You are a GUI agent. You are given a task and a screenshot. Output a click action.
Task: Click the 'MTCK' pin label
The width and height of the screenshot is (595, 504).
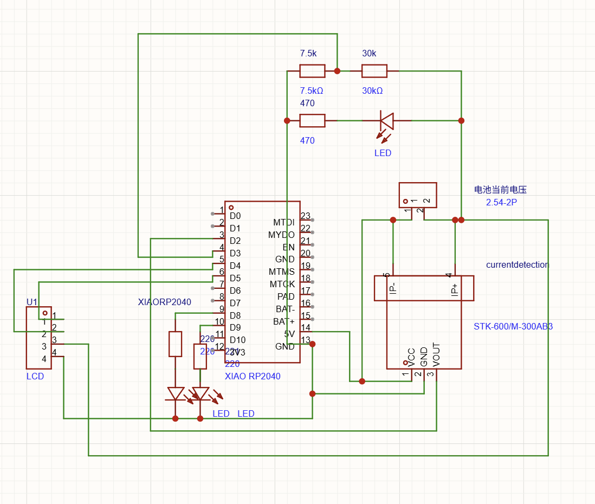pyautogui.click(x=282, y=285)
